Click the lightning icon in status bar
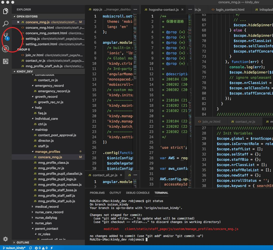 pyautogui.click(x=52, y=247)
